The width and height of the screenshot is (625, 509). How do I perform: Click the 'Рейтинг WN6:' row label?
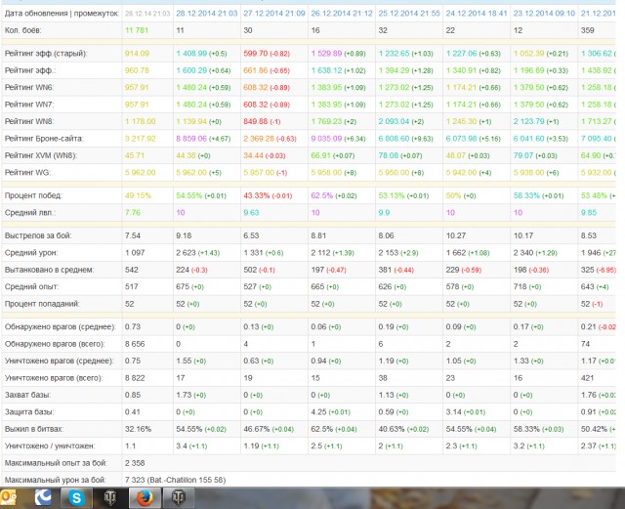29,87
